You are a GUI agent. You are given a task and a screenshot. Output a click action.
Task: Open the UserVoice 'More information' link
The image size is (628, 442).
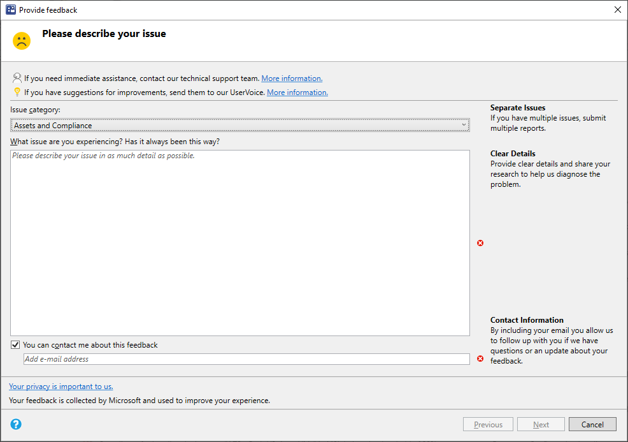pos(297,92)
